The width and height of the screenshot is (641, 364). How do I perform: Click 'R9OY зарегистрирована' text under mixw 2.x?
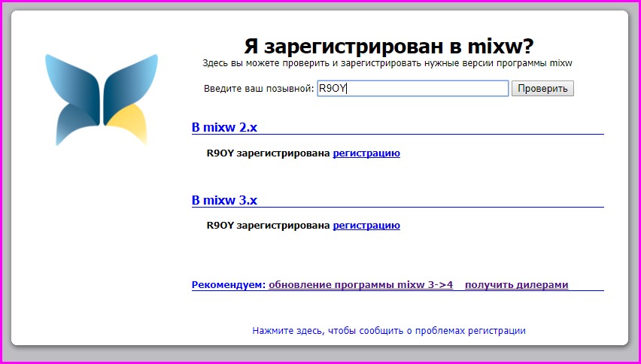click(x=268, y=153)
